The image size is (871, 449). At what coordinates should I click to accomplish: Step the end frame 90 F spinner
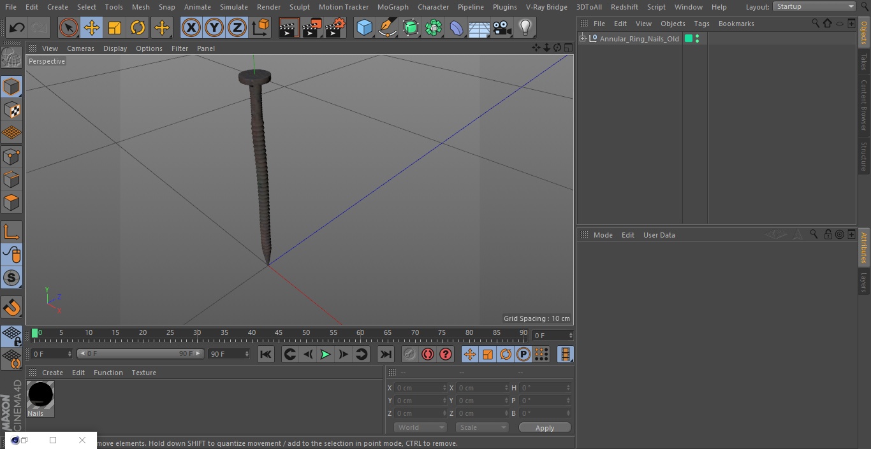click(x=246, y=353)
